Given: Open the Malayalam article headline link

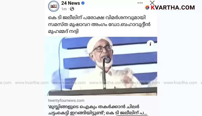Looking at the screenshot, I should point(97,110).
